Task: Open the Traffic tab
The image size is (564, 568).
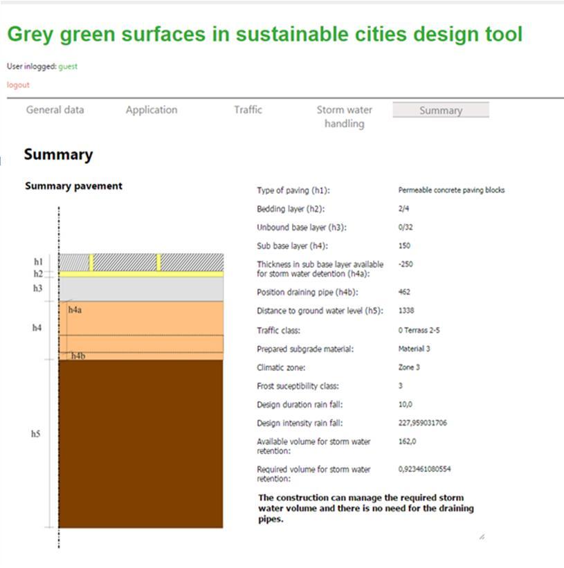Action: (x=248, y=110)
